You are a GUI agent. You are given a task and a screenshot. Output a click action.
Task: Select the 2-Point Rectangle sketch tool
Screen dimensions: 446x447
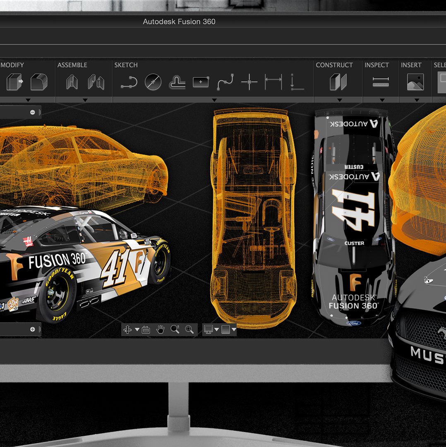200,82
